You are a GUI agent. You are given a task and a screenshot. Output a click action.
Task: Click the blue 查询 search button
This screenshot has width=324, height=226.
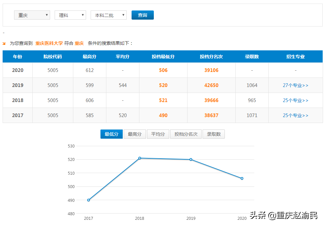[x=142, y=15]
